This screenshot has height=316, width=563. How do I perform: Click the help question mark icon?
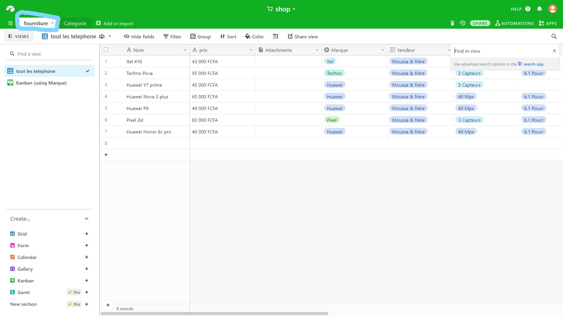click(x=528, y=9)
